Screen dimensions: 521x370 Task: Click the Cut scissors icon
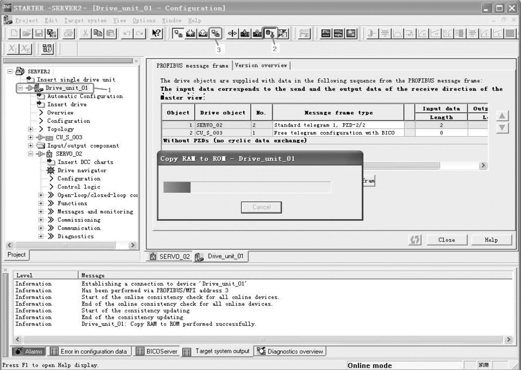click(85, 33)
